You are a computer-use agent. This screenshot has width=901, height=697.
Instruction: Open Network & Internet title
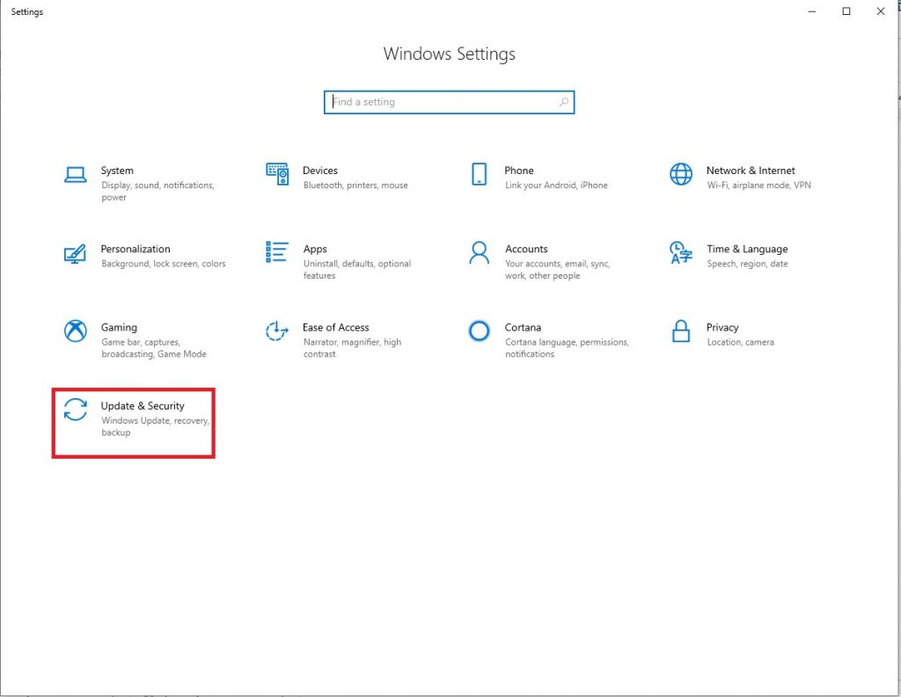pos(751,171)
